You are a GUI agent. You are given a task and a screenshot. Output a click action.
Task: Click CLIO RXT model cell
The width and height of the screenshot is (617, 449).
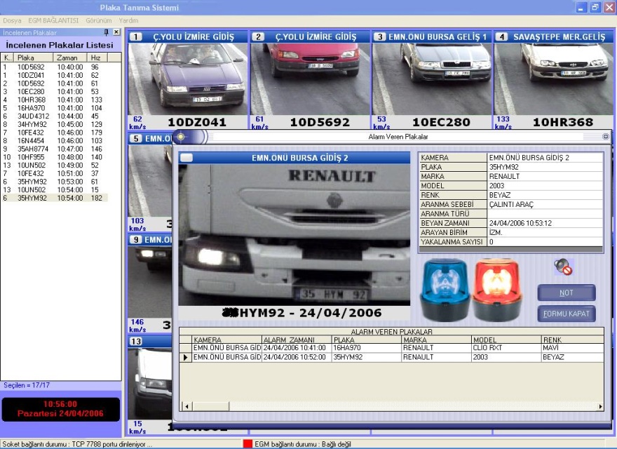click(506, 348)
